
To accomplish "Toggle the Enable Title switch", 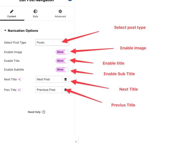I will [x=62, y=61].
